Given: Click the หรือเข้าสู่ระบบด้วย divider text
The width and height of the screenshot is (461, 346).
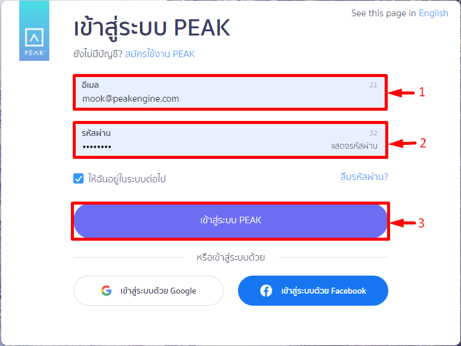Looking at the screenshot, I should point(231,258).
